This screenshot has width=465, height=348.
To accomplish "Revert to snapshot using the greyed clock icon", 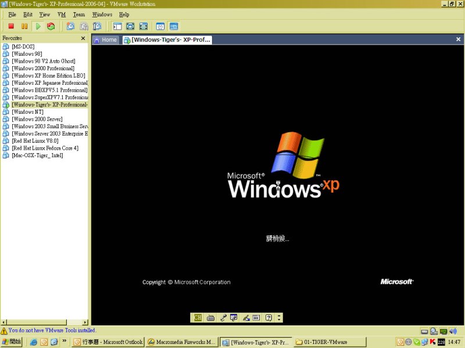I will (x=84, y=26).
